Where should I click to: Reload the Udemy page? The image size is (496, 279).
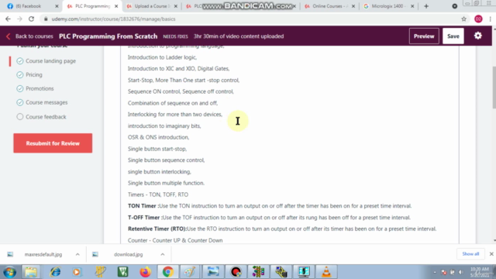31,19
